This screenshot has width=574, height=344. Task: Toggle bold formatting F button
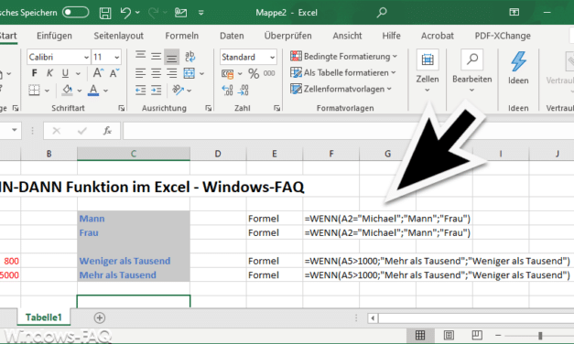tap(35, 73)
